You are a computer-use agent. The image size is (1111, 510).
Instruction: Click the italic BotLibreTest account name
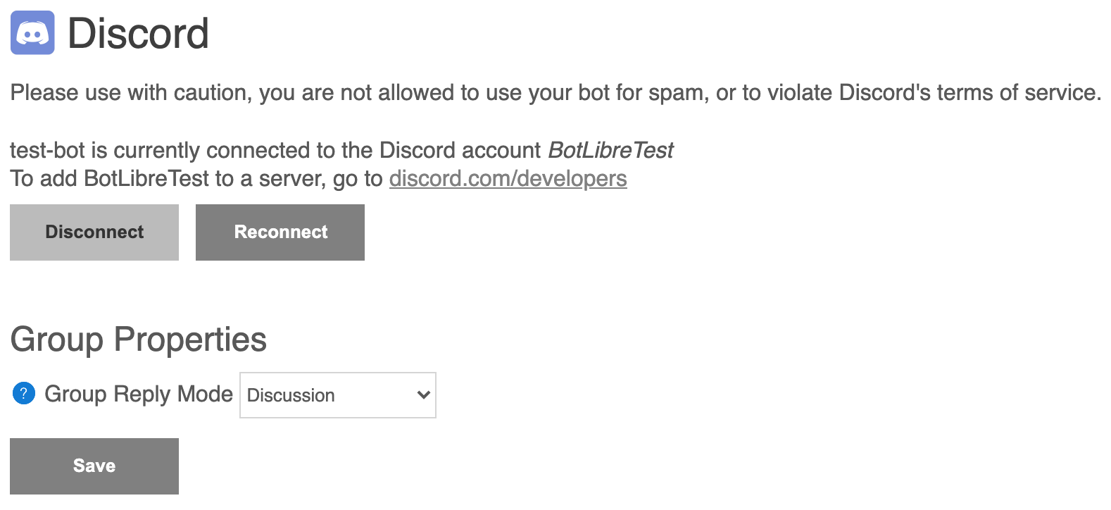610,150
